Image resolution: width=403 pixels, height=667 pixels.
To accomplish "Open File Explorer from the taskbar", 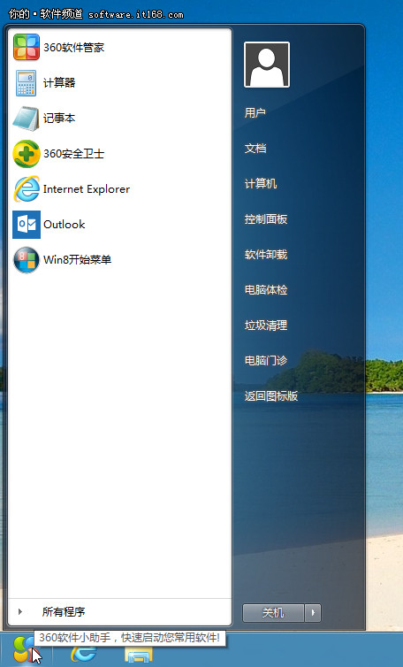I will [139, 655].
